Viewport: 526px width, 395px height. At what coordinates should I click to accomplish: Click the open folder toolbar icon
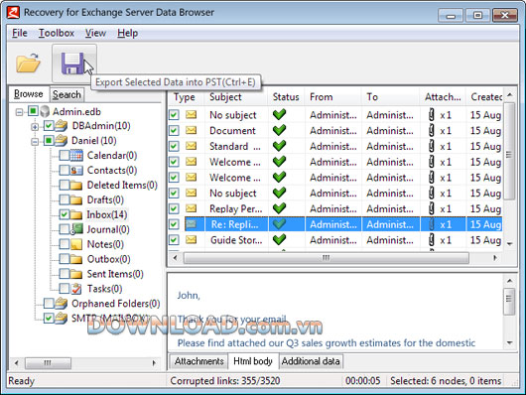point(28,63)
